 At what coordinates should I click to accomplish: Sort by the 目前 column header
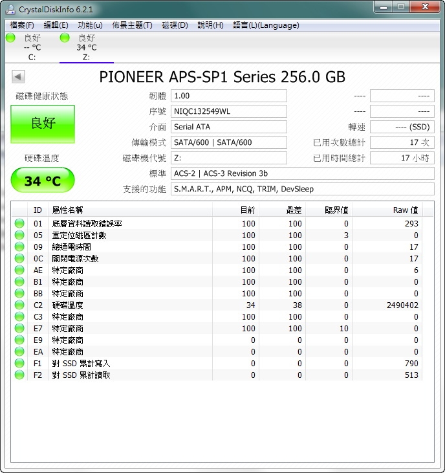236,210
